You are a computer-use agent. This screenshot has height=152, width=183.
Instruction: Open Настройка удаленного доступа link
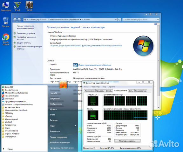tap(26, 38)
